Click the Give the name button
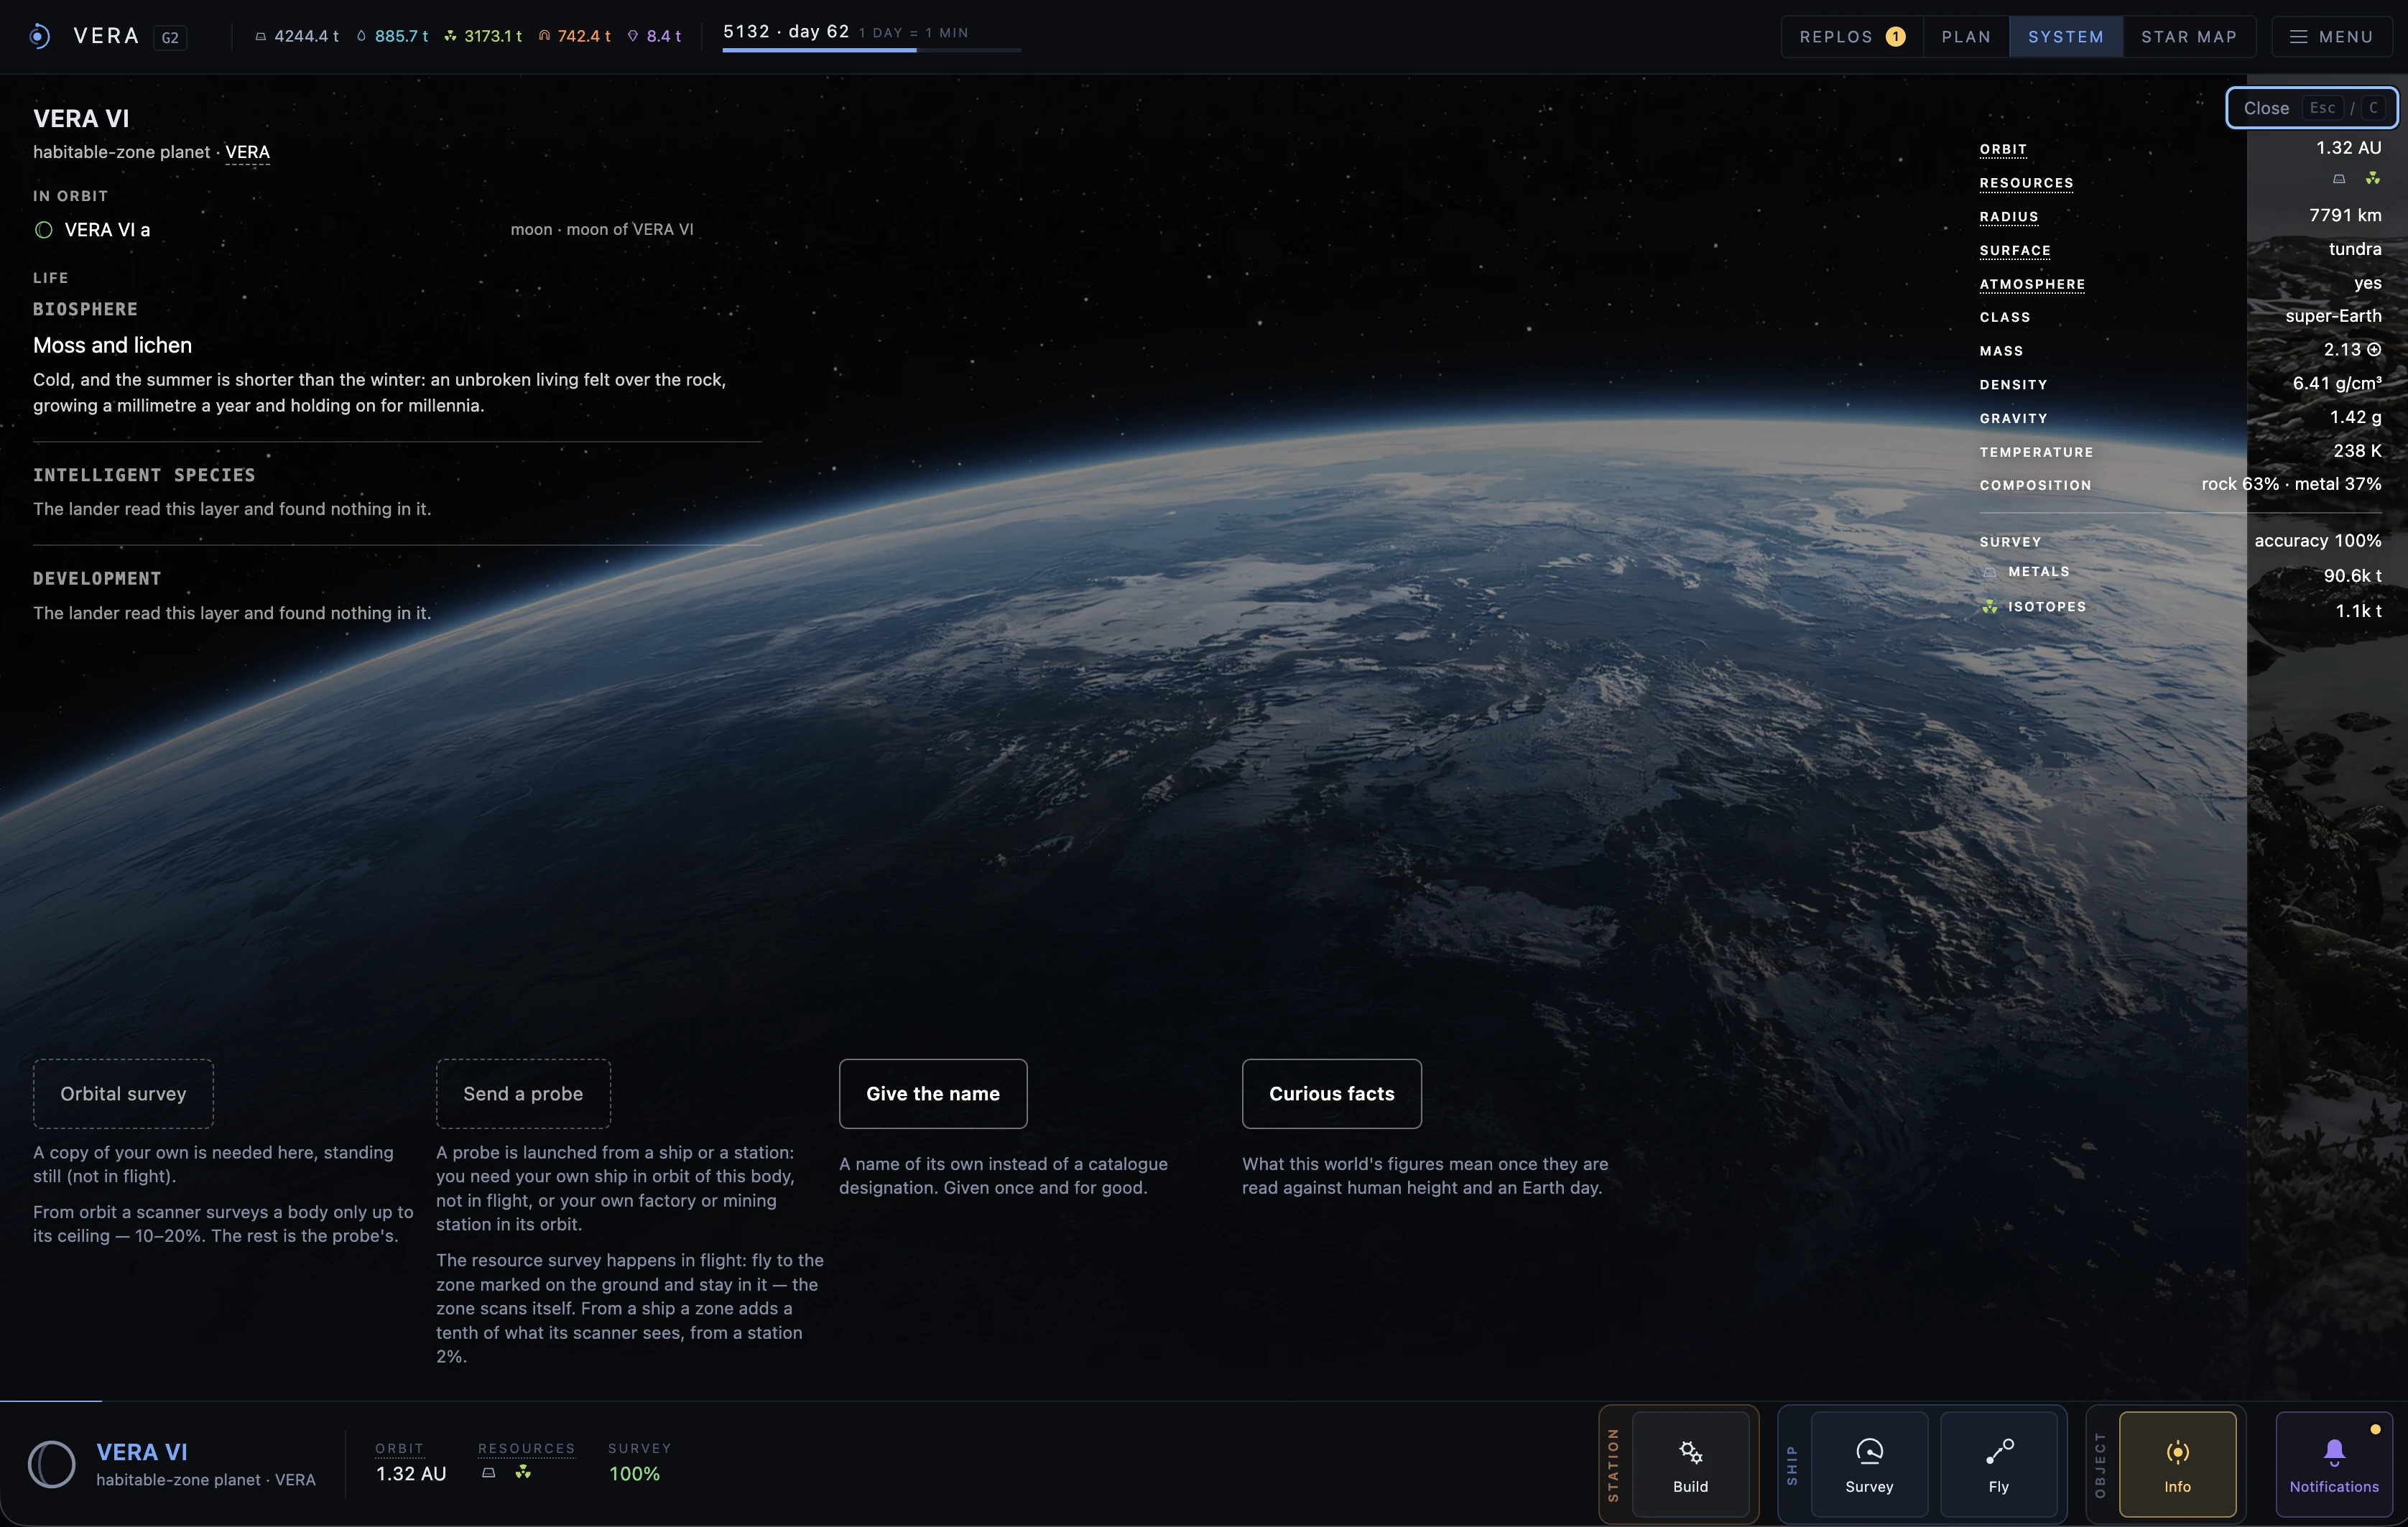This screenshot has height=1527, width=2408. coord(933,1094)
